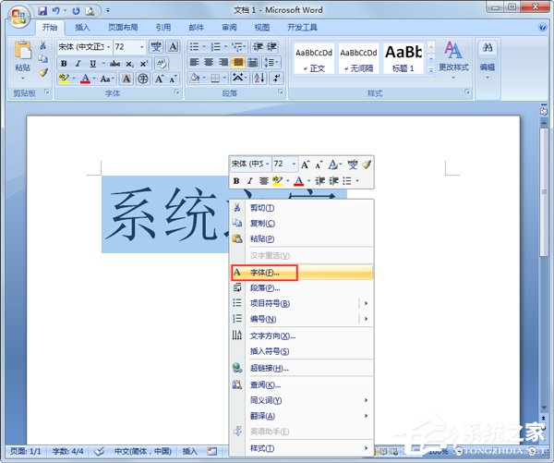This screenshot has width=554, height=463.
Task: Expand the 翻译 (Translate) submenu
Action: click(x=366, y=416)
